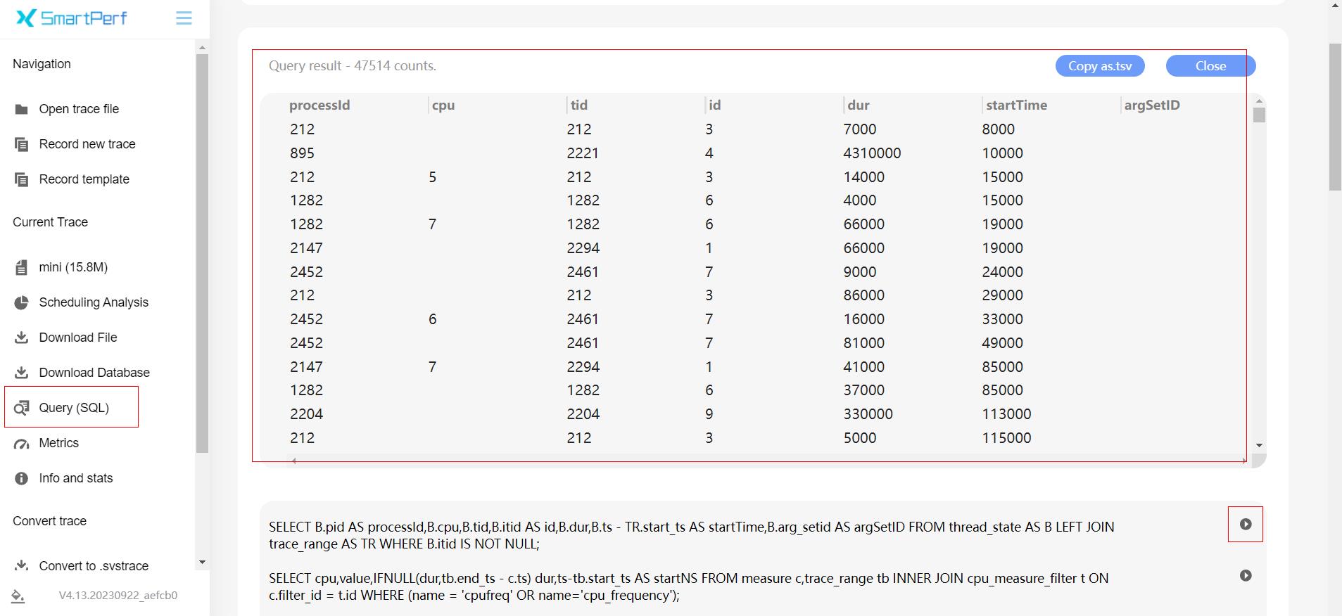Click the processId column header
The image size is (1342, 616).
pos(319,105)
